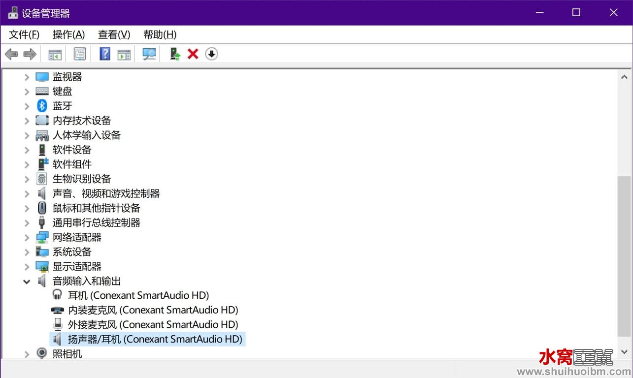The width and height of the screenshot is (633, 378).
Task: Open the 文件(F) menu
Action: tap(24, 34)
